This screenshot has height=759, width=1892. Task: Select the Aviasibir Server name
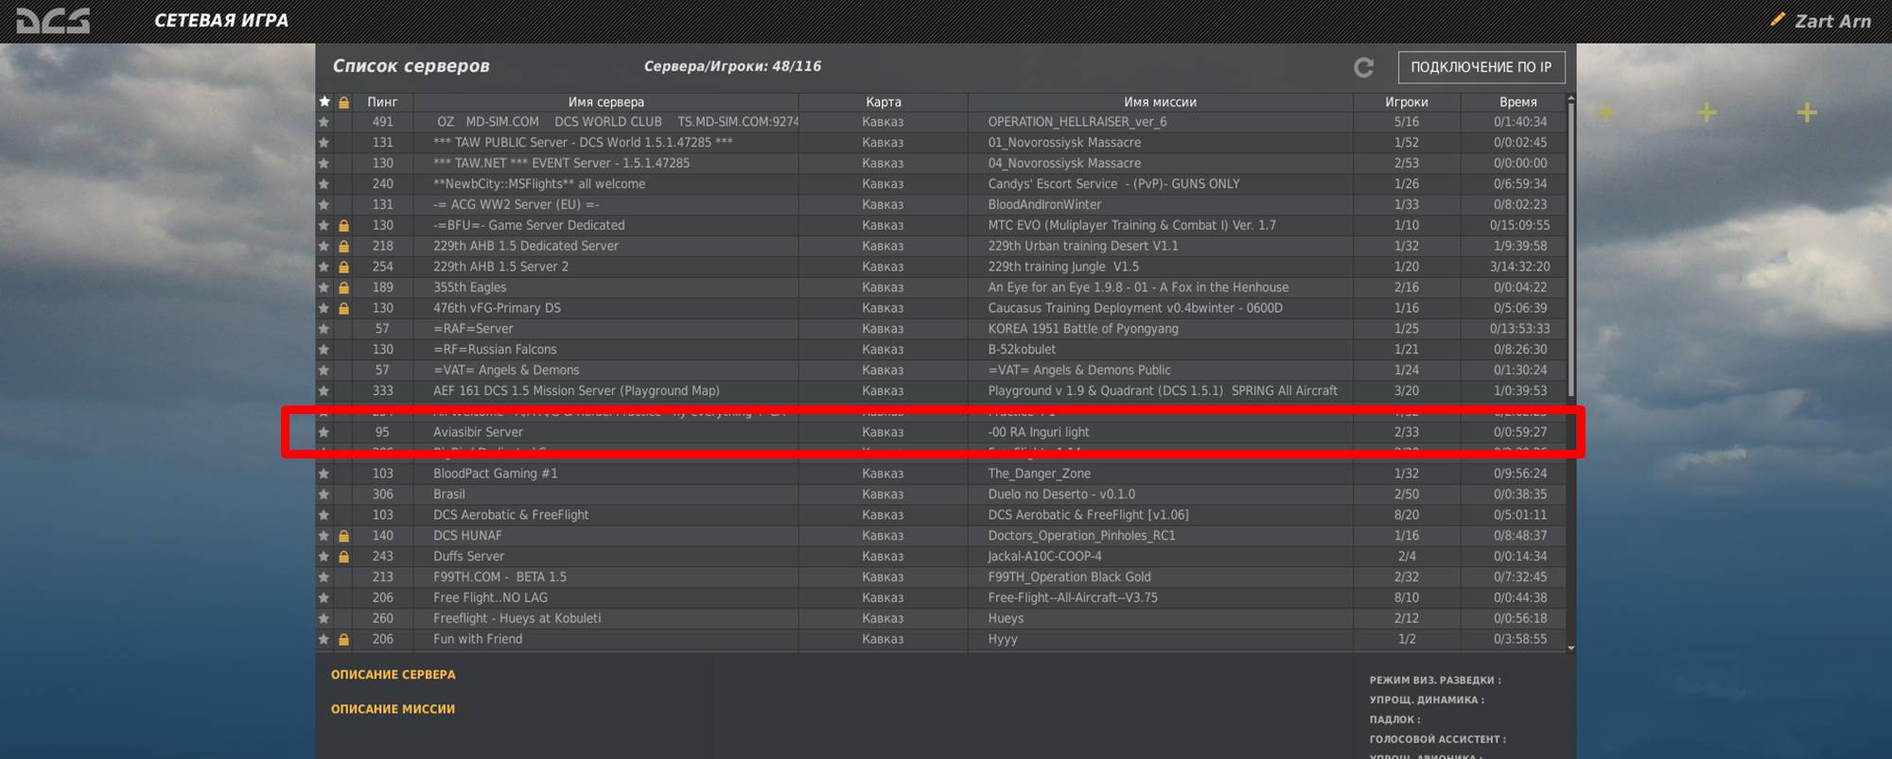[478, 432]
